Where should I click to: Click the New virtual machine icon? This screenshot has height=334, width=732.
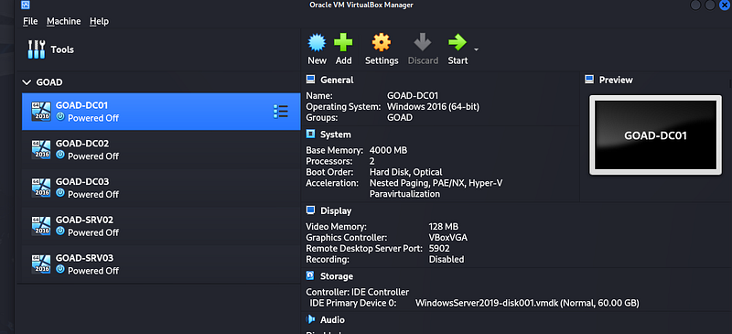317,42
